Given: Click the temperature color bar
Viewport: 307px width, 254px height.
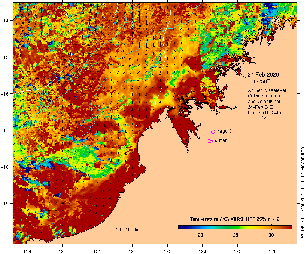Looking at the screenshot, I should 235,227.
